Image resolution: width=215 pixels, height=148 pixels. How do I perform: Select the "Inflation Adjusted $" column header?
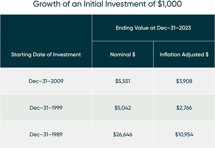coord(184,54)
